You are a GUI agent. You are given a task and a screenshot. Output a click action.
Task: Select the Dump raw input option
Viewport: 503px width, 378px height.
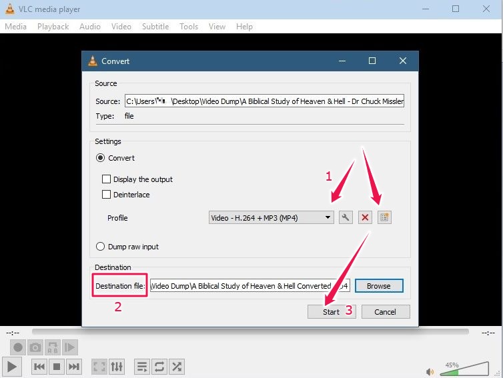pyautogui.click(x=101, y=246)
